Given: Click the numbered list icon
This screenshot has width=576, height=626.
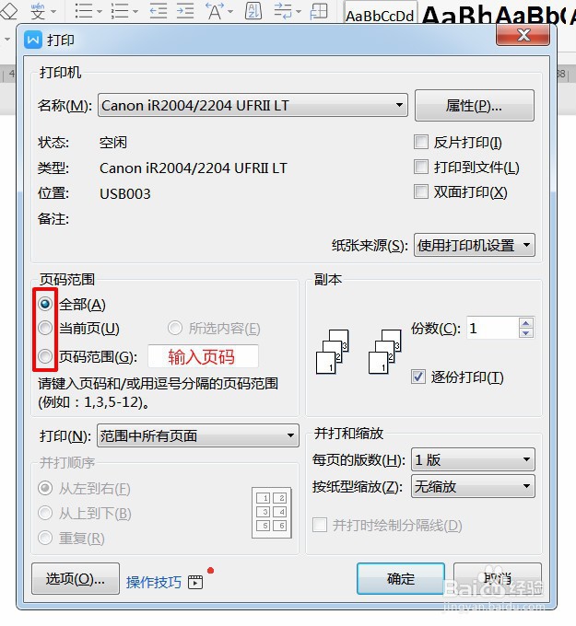Looking at the screenshot, I should [x=120, y=11].
